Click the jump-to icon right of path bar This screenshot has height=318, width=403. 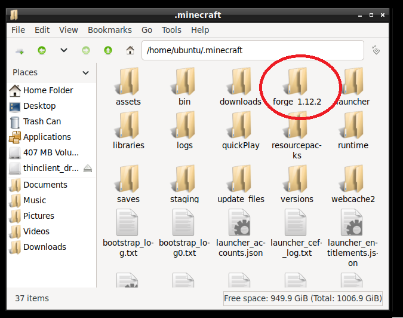click(376, 50)
